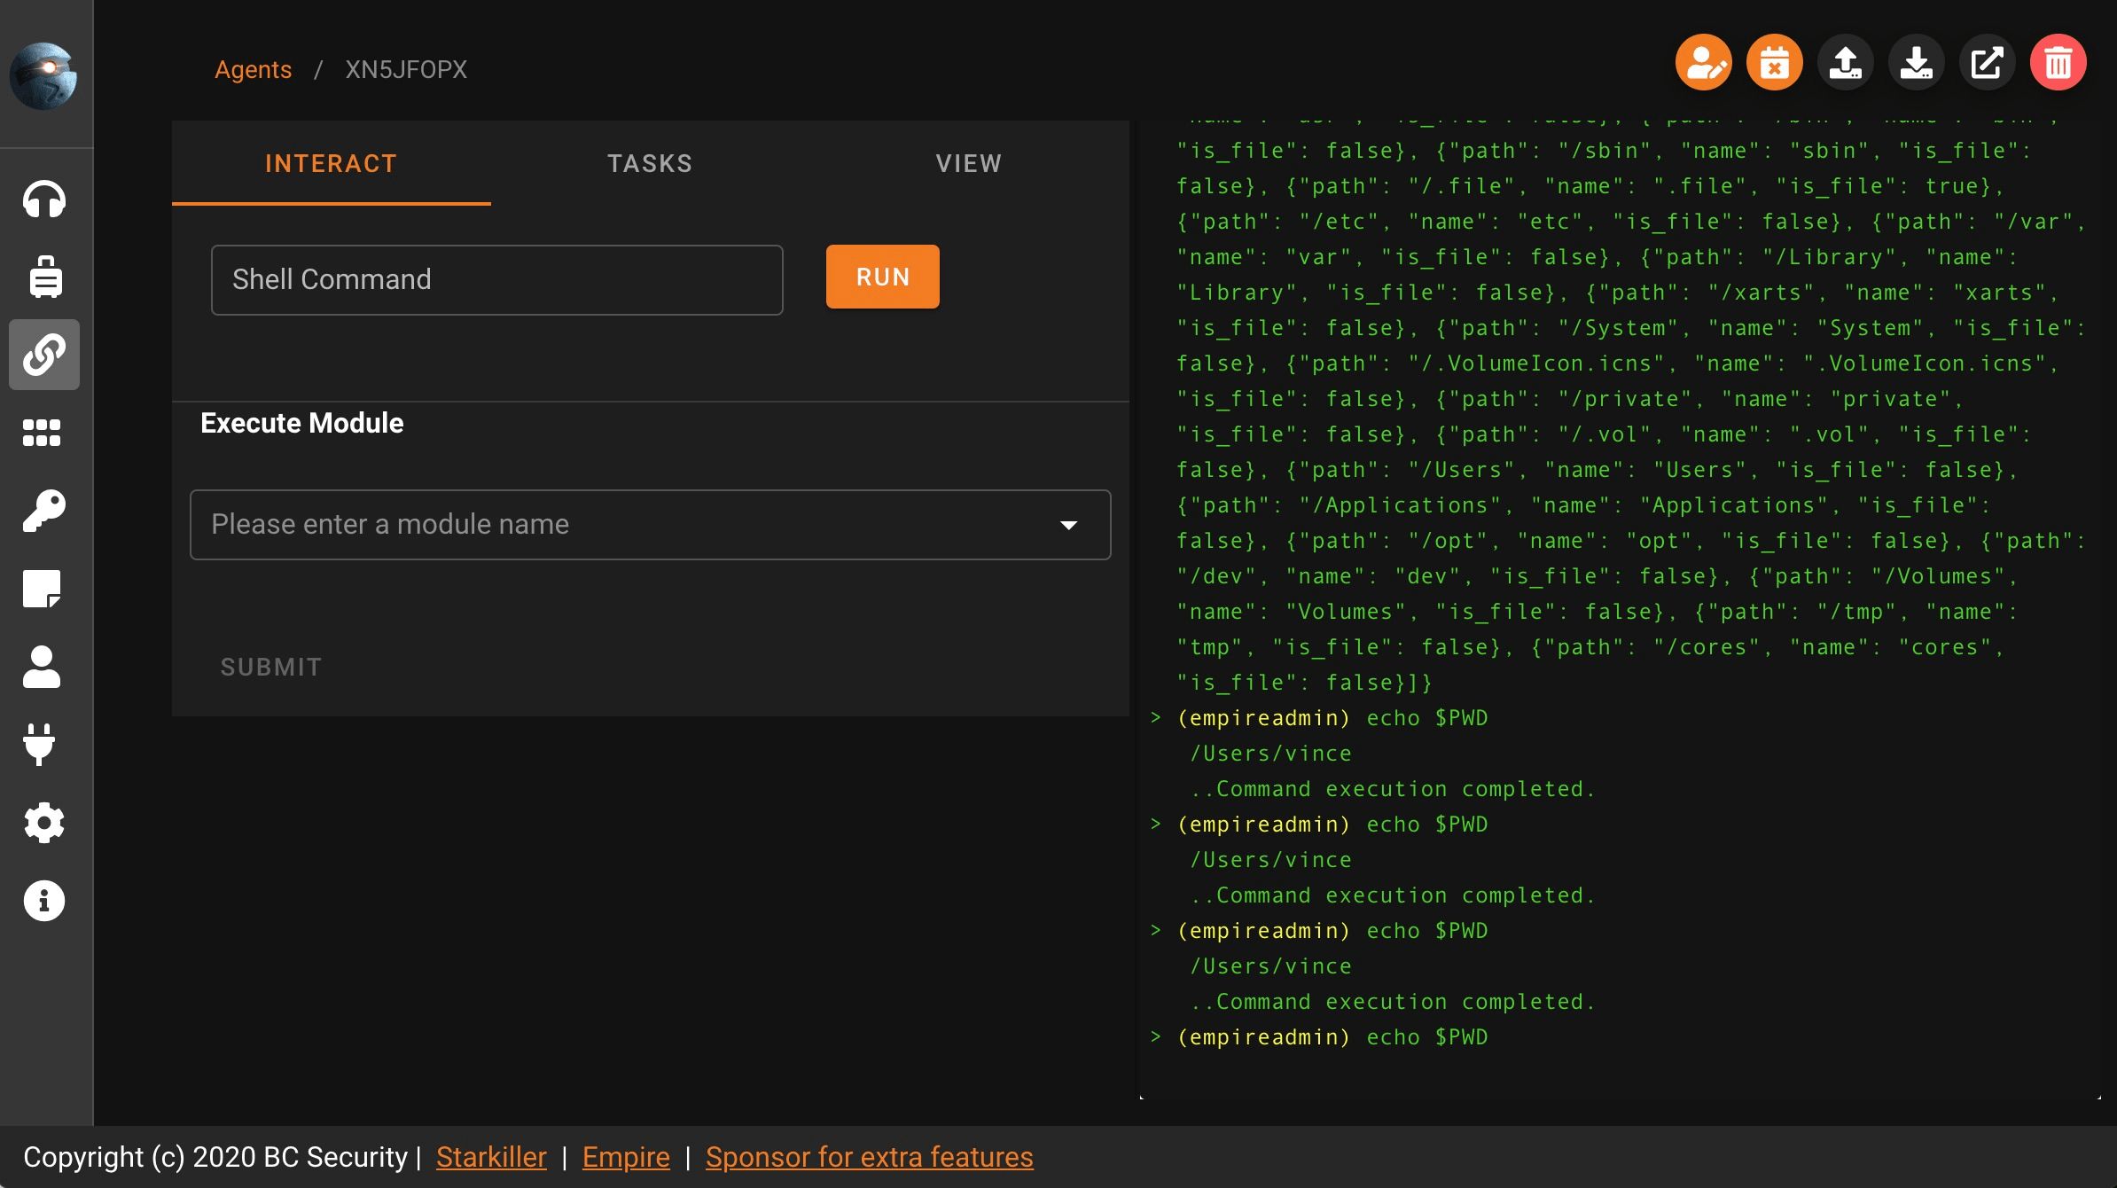Click the rename agent icon
The image size is (2117, 1188).
(1703, 63)
